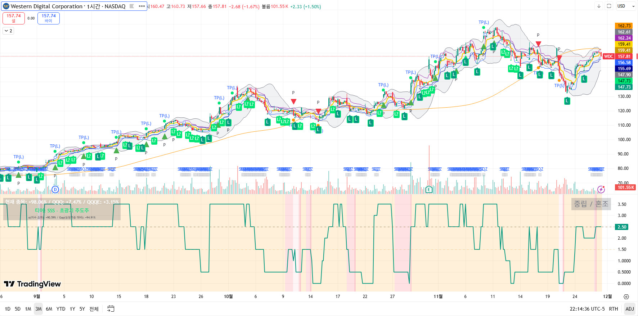Click the 130.00 price scale label

click(x=624, y=96)
